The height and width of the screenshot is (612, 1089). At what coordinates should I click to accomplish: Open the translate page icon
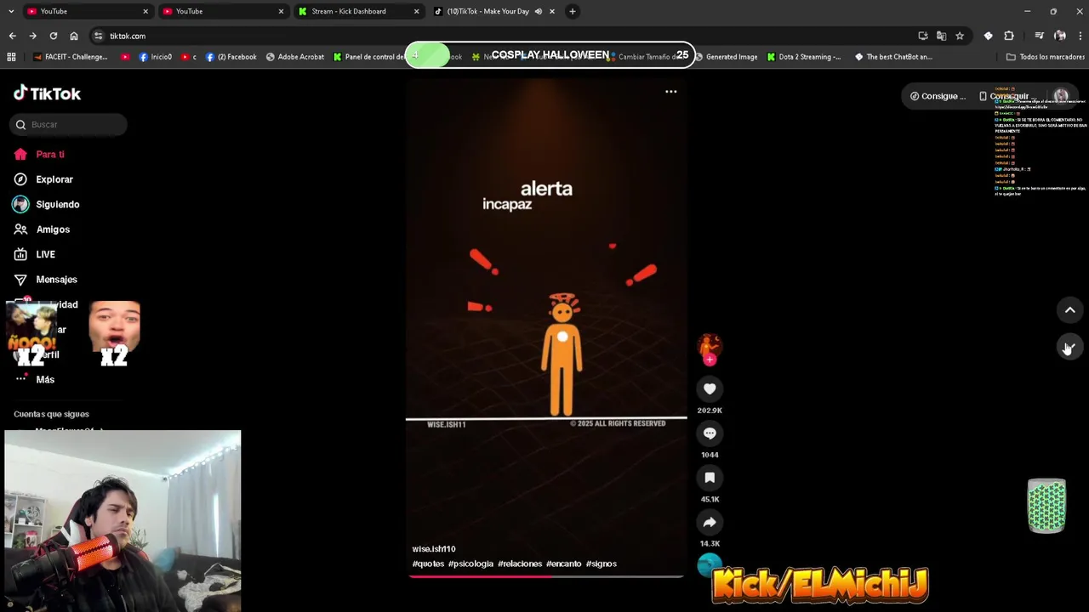(941, 36)
